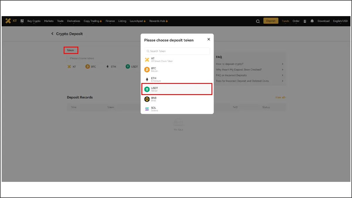
Task: Open the apps grid icon menu
Action: 22,21
